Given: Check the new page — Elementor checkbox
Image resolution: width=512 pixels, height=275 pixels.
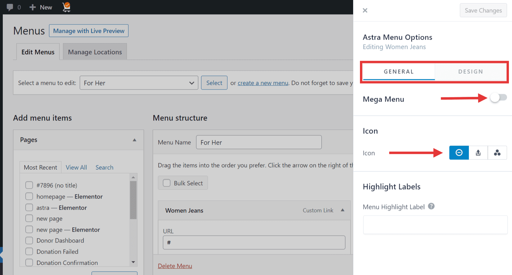Looking at the screenshot, I should (x=29, y=229).
